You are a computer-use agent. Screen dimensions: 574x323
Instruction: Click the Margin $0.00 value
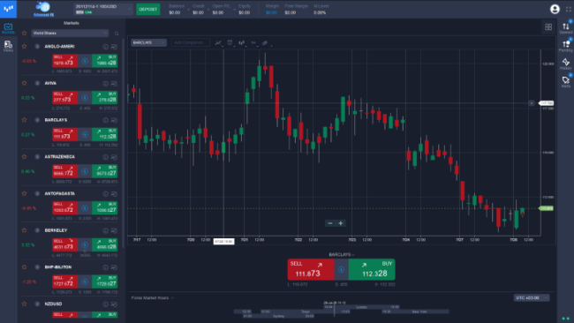pyautogui.click(x=272, y=13)
